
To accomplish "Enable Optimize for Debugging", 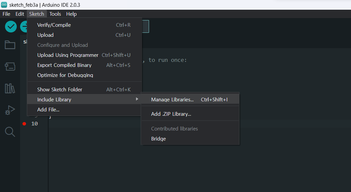I will [x=84, y=75].
